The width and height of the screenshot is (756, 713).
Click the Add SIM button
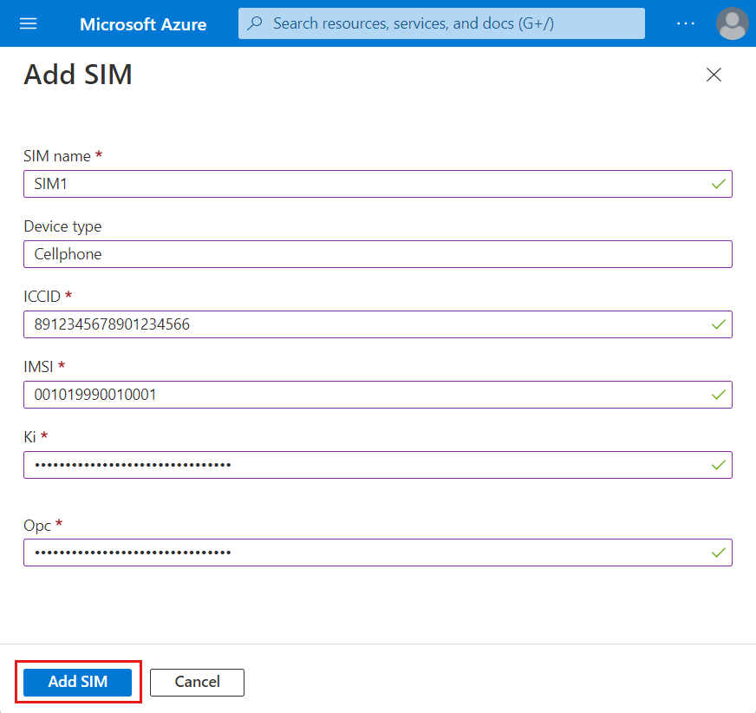[x=76, y=682]
